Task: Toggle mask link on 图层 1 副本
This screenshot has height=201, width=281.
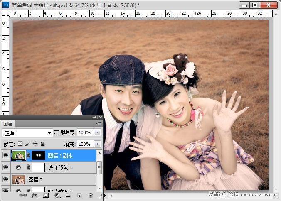Action: [28, 155]
